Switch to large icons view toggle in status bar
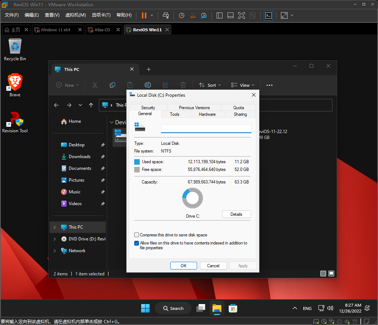The image size is (378, 325). pyautogui.click(x=331, y=274)
